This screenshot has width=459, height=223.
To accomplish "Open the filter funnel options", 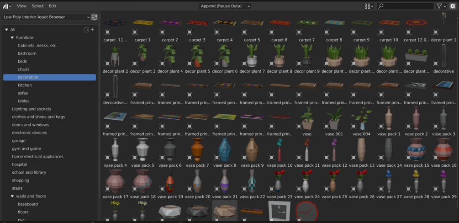I will pos(441,6).
